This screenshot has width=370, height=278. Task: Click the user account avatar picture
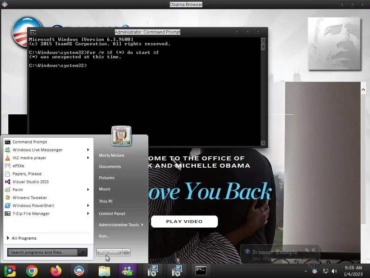[x=121, y=136]
